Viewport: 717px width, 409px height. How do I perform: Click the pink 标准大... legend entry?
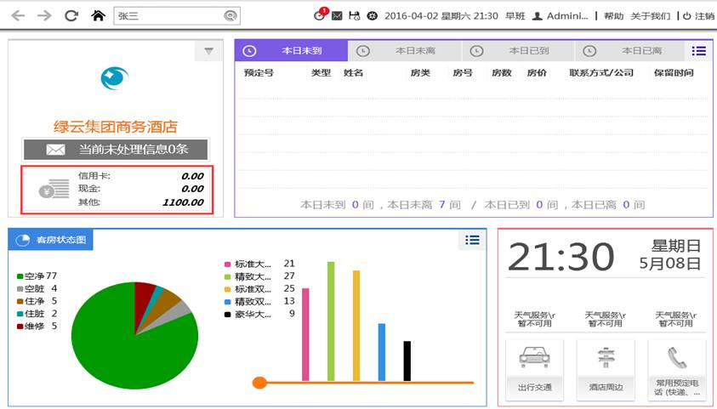click(259, 264)
